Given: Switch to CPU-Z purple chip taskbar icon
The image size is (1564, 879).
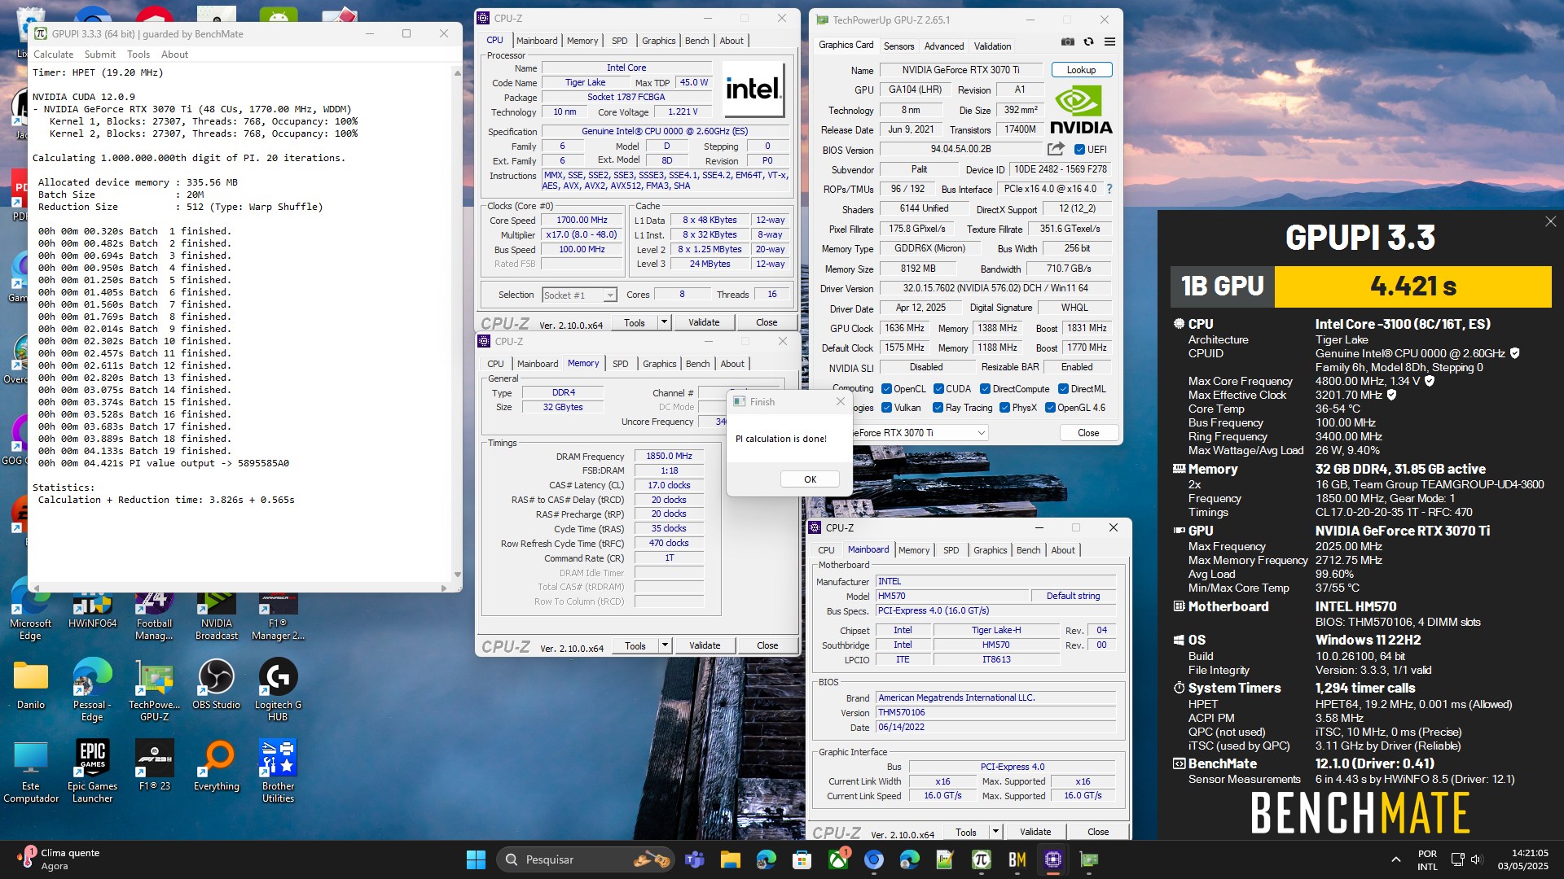Looking at the screenshot, I should click(x=1053, y=859).
